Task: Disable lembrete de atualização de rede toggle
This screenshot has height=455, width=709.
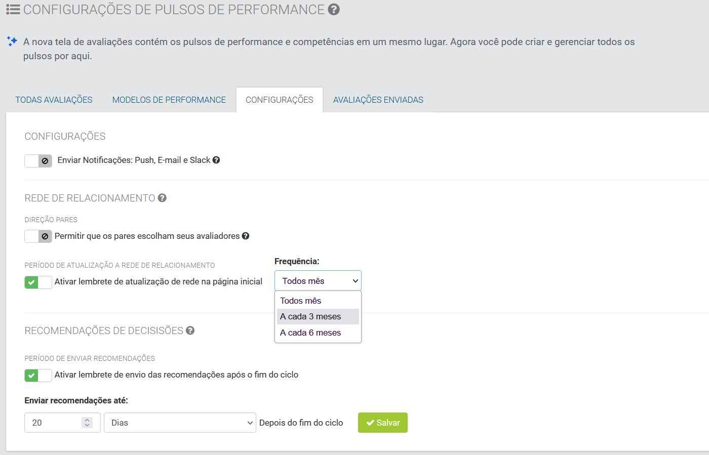Action: pyautogui.click(x=38, y=282)
